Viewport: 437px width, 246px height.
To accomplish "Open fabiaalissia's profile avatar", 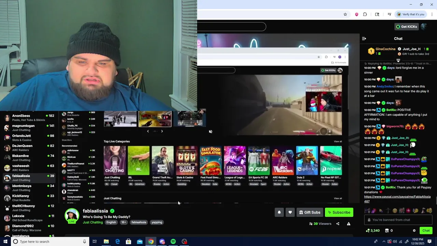I will (x=72, y=216).
